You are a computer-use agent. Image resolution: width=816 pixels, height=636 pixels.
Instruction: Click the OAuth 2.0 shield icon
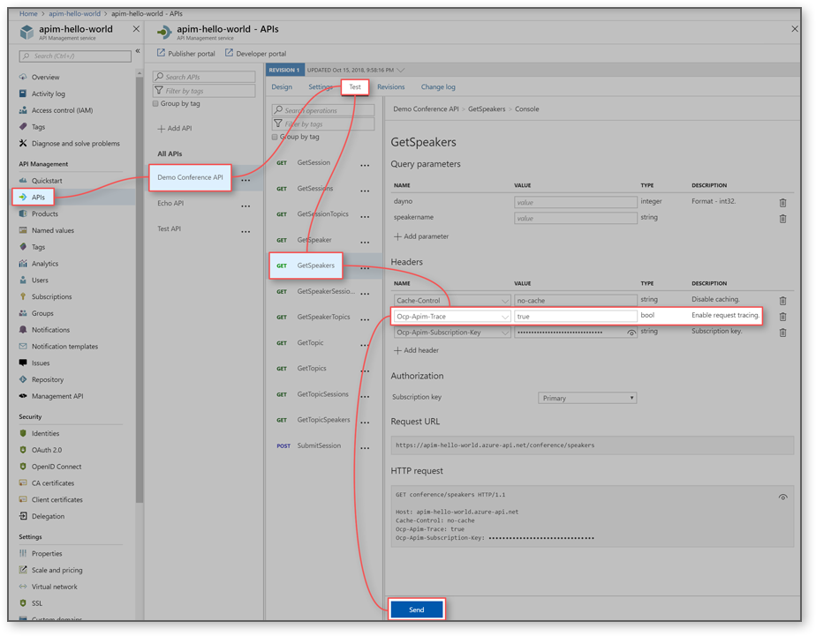pos(23,450)
